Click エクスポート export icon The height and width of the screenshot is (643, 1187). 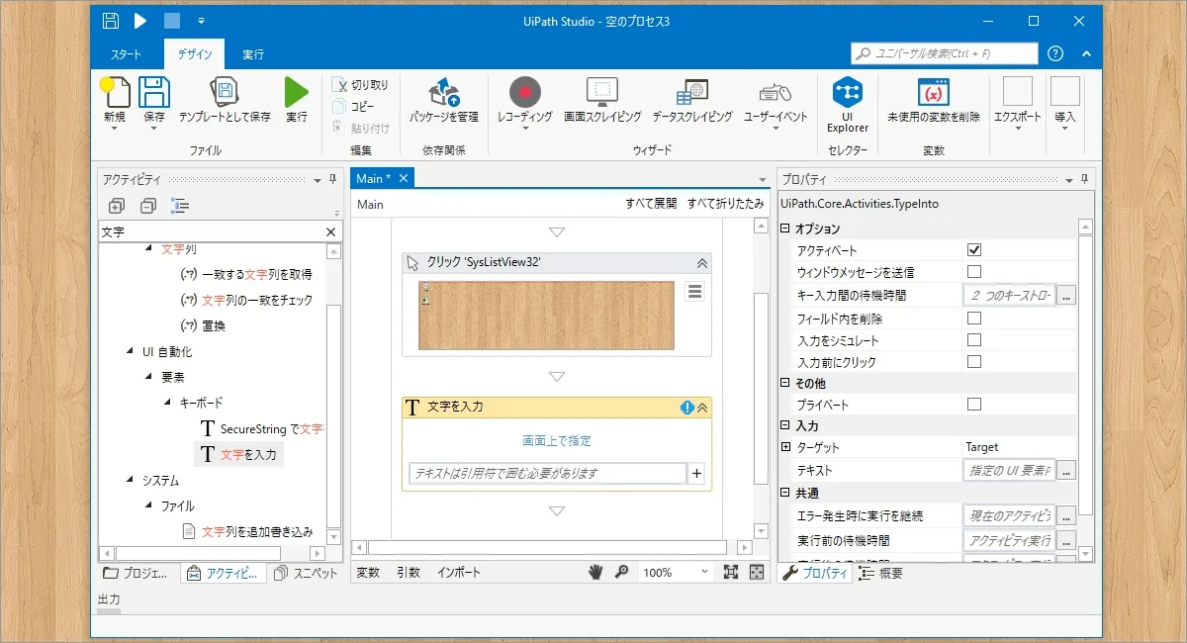(x=1018, y=91)
